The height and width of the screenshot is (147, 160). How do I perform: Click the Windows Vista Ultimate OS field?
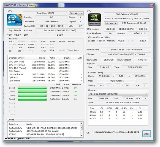pos(117,133)
